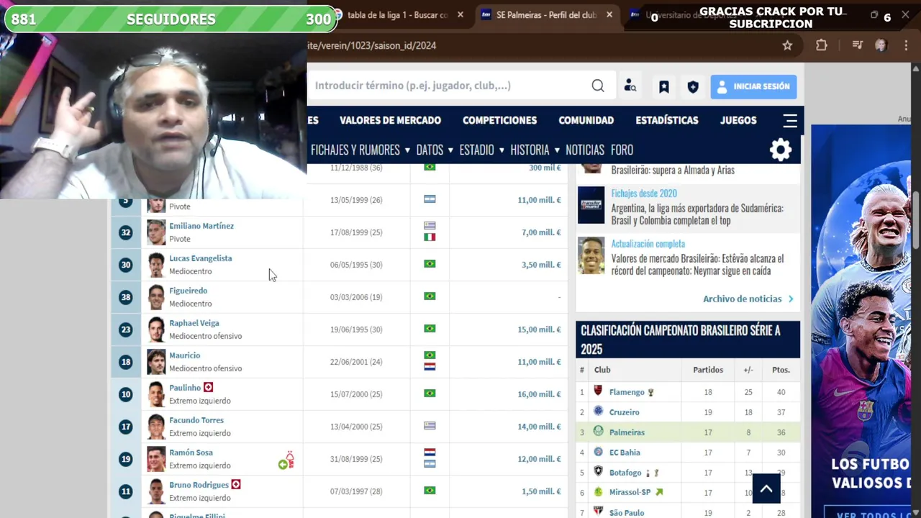Click the search magnifier icon
Viewport: 921px width, 518px height.
click(x=598, y=86)
